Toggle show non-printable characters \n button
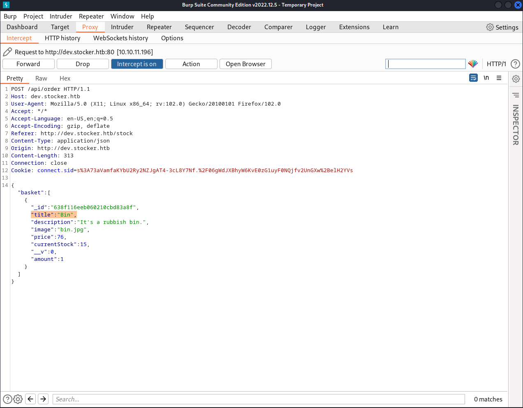Screen dimensions: 523x408 (486, 78)
